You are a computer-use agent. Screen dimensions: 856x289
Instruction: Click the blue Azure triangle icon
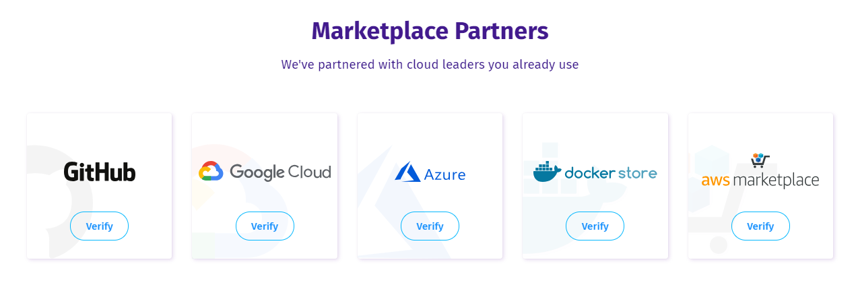pyautogui.click(x=407, y=172)
